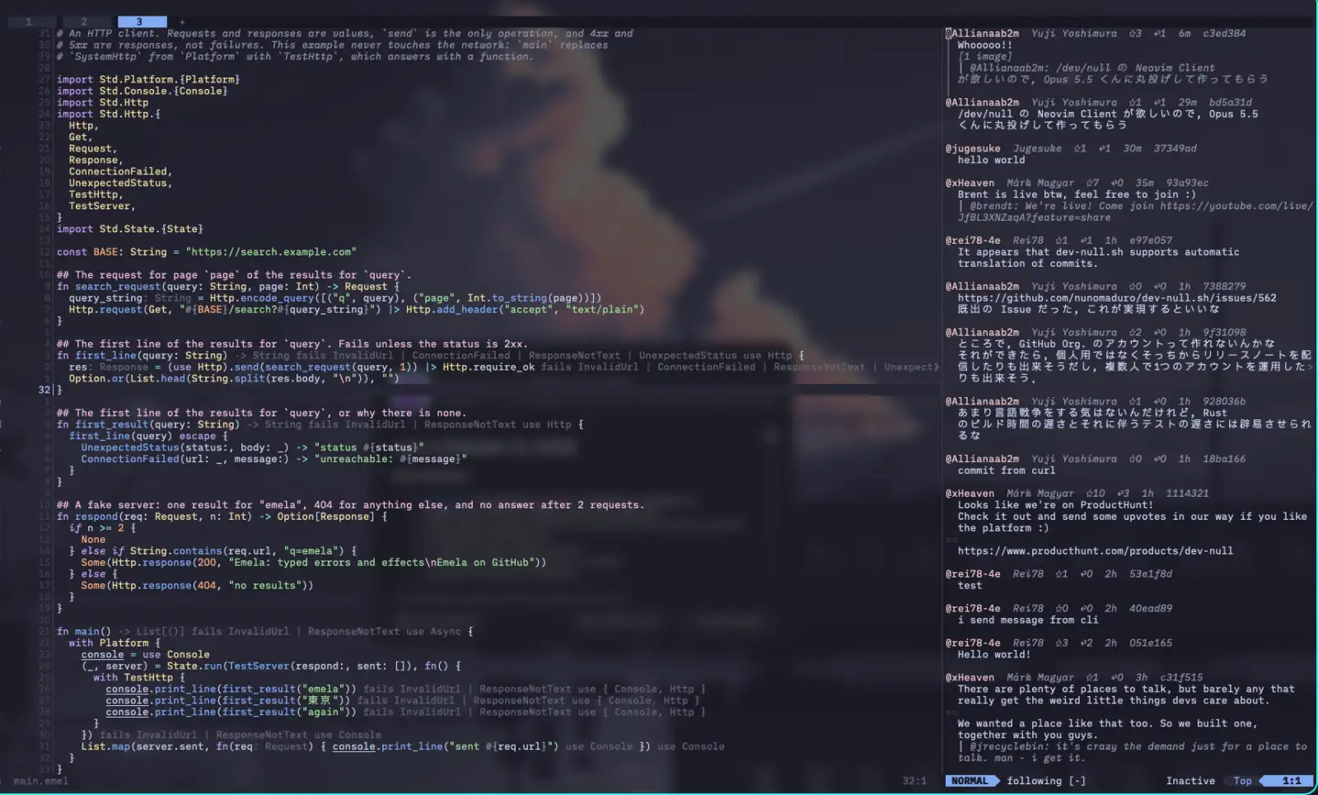Viewport: 1318px width, 795px height.
Task: Click the 32:1 position in the left statusline
Action: [x=914, y=781]
